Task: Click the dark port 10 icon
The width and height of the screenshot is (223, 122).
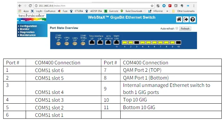Action: click(x=178, y=42)
